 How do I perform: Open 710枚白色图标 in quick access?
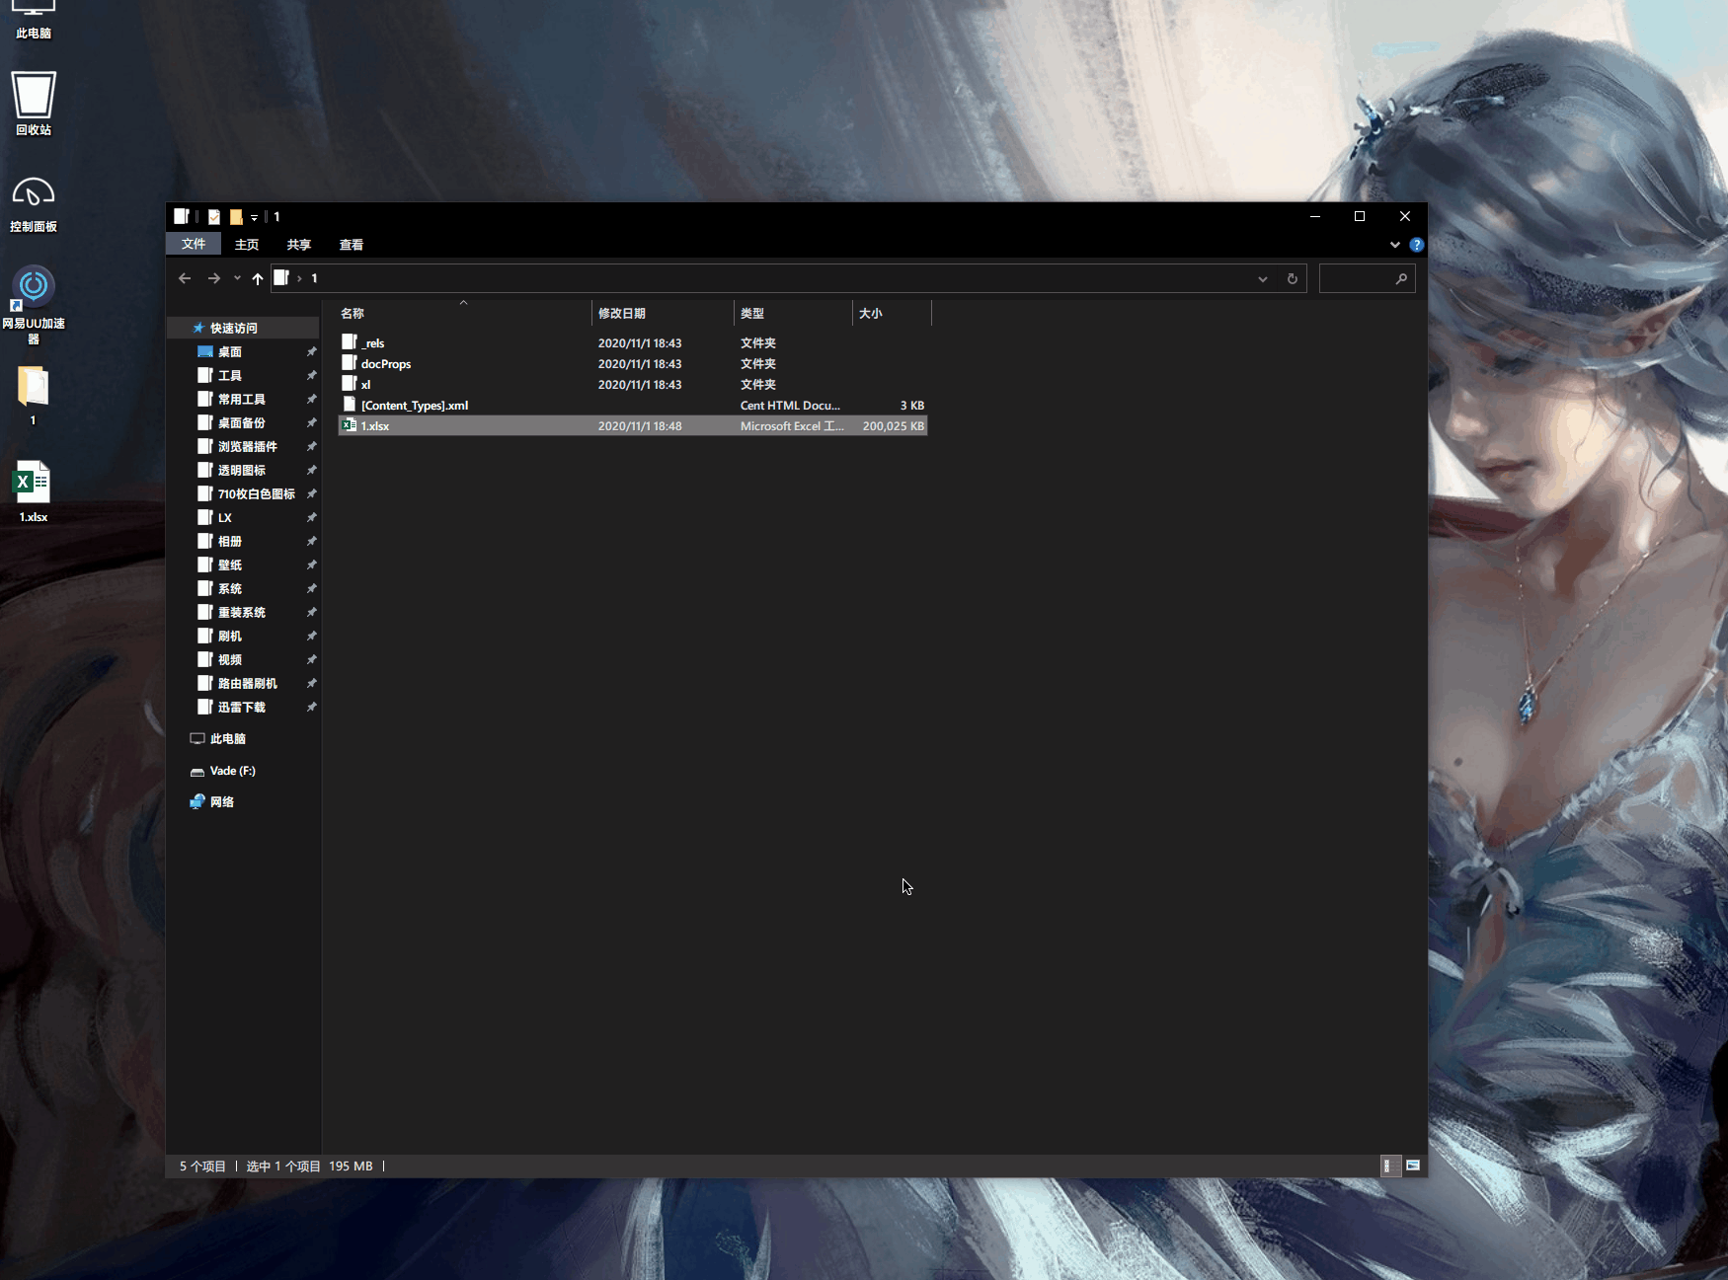(x=256, y=493)
